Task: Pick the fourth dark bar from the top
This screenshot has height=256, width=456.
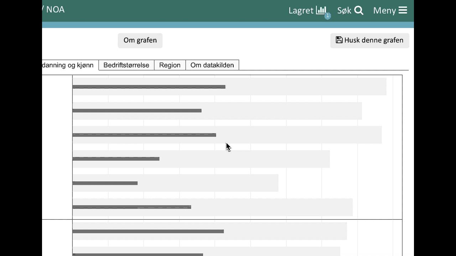Action: [116, 159]
